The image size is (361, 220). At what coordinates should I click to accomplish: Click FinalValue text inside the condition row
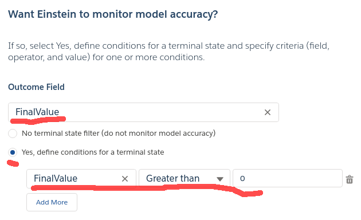(x=56, y=178)
